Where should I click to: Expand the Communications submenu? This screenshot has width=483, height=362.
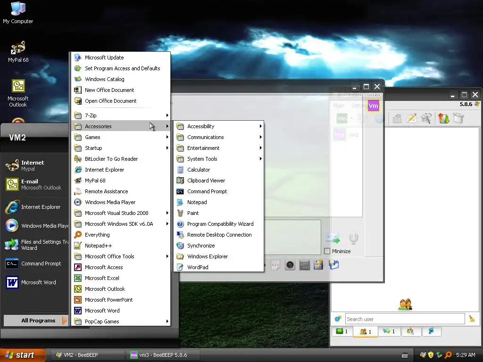tap(219, 137)
